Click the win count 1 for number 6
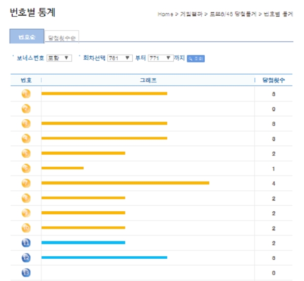This screenshot has height=281, width=304. [x=274, y=169]
